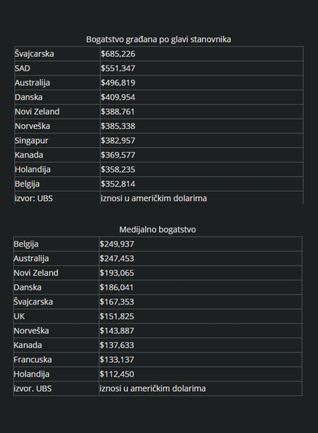The width and height of the screenshot is (318, 433).
Task: Select the UK country cell
Action: click(19, 316)
